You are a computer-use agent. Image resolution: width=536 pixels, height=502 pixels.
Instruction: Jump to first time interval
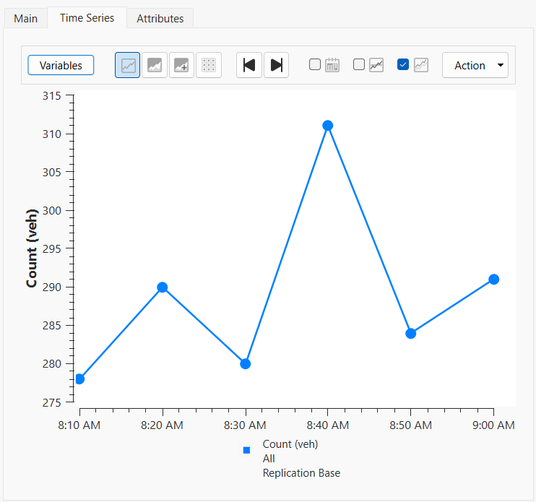coord(249,65)
